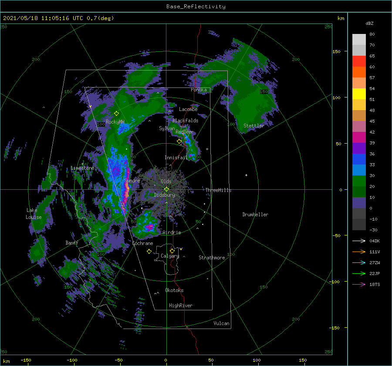Select the light gray swatch between 80 and 70 dBZ
392x366 pixels.
(x=359, y=40)
